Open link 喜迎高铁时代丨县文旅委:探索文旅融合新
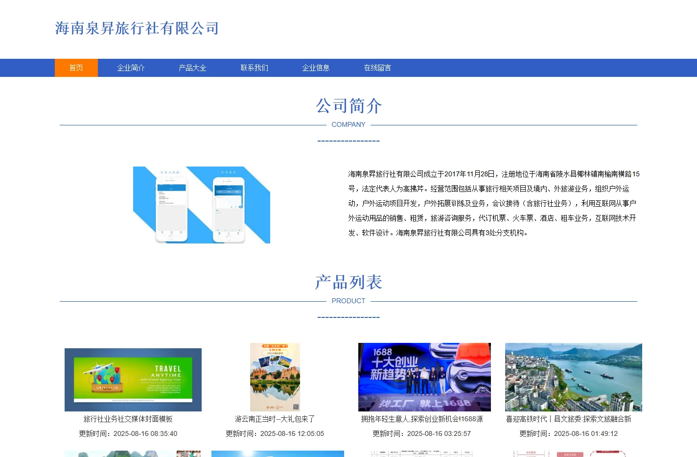This screenshot has width=697, height=457. tap(569, 419)
